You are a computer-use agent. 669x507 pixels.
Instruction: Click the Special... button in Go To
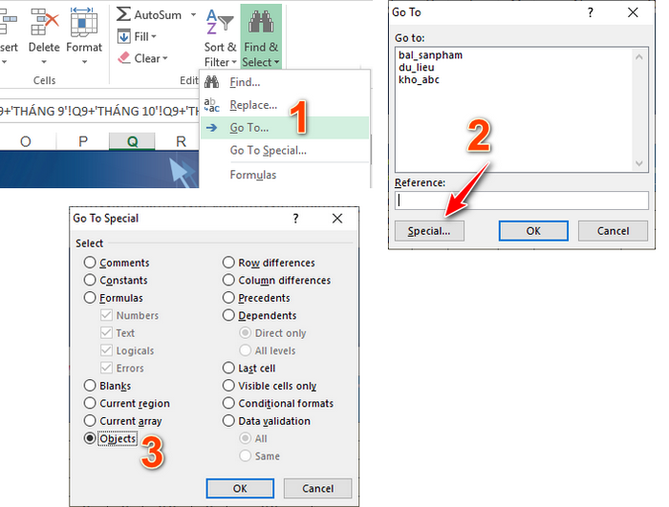[429, 231]
